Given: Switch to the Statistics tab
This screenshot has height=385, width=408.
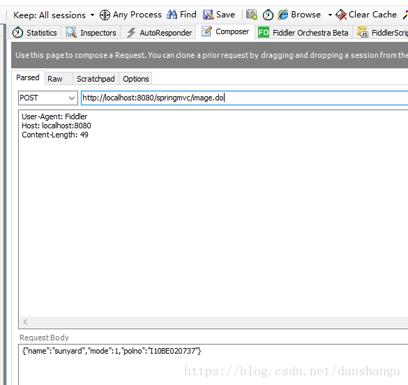Looking at the screenshot, I should point(35,33).
